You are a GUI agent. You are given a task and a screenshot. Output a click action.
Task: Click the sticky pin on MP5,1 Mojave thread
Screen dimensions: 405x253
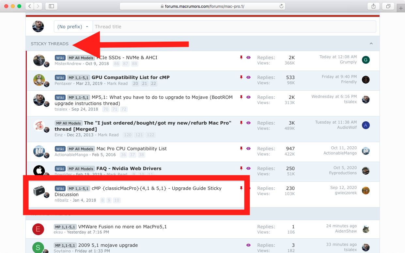[x=241, y=97]
